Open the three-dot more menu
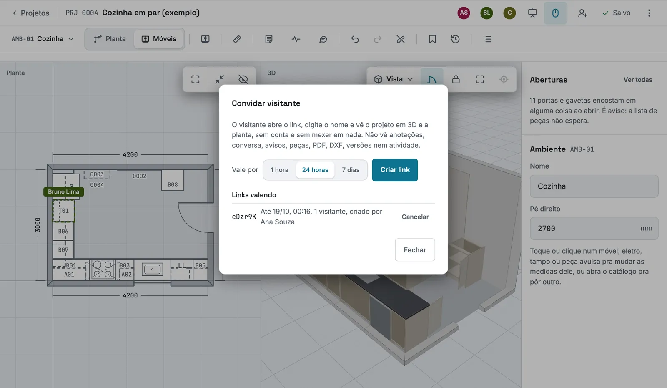667x388 pixels. (x=649, y=13)
